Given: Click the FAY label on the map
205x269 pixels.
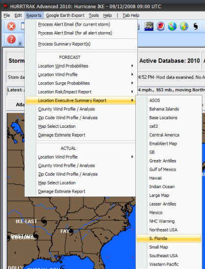Looking at the screenshot, I should (65, 232).
